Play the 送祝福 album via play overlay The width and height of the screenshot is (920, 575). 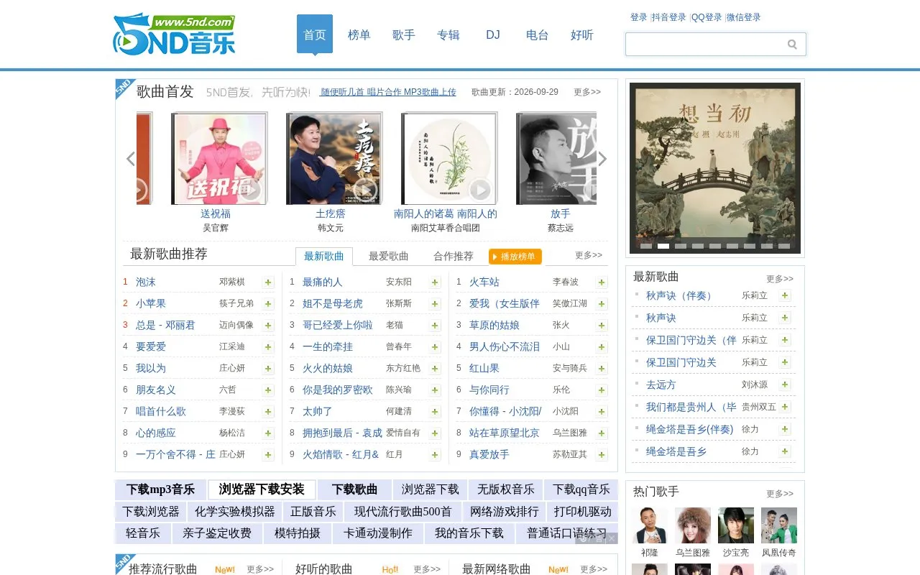tap(250, 190)
